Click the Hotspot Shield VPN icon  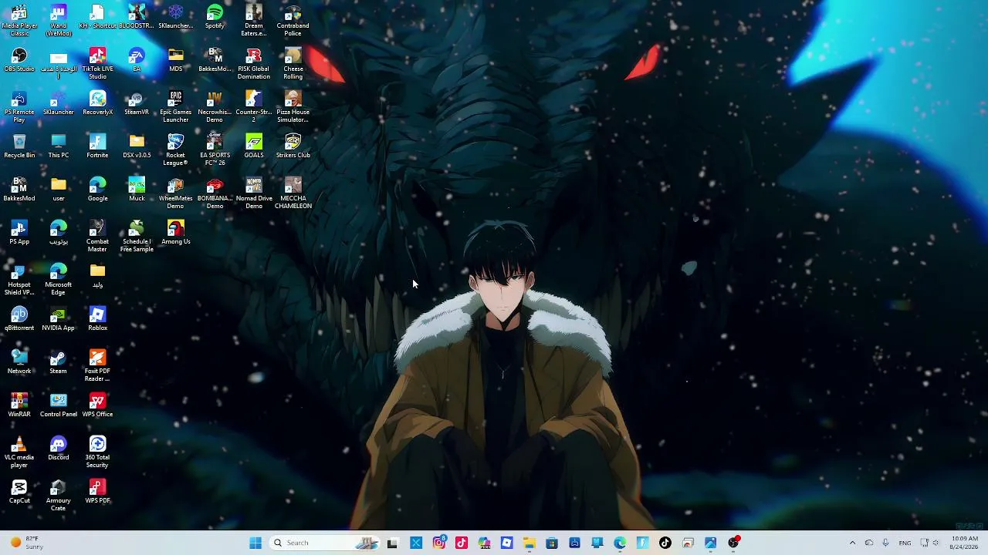(19, 280)
